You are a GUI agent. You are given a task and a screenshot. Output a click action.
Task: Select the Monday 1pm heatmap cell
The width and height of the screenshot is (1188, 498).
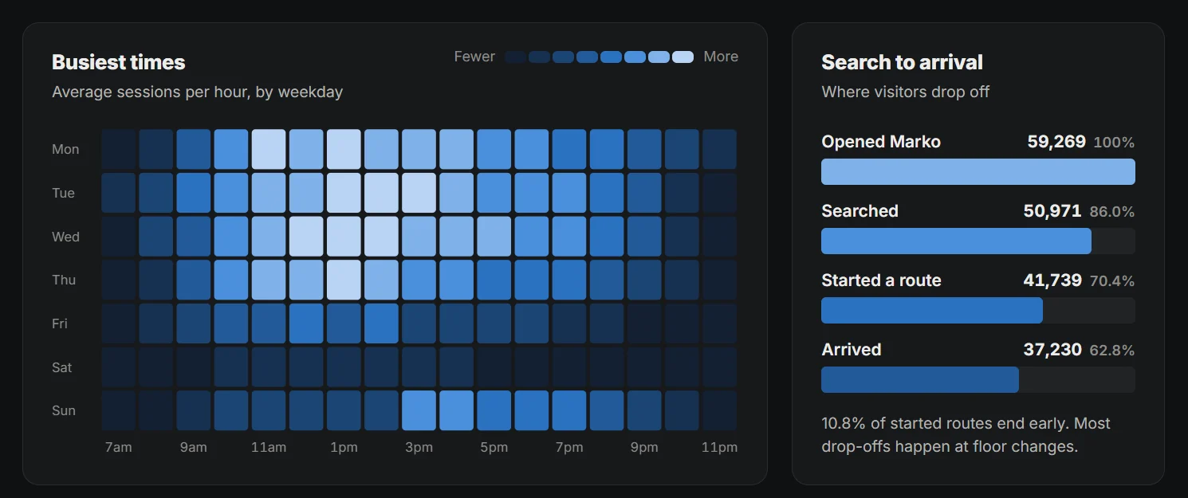coord(344,149)
